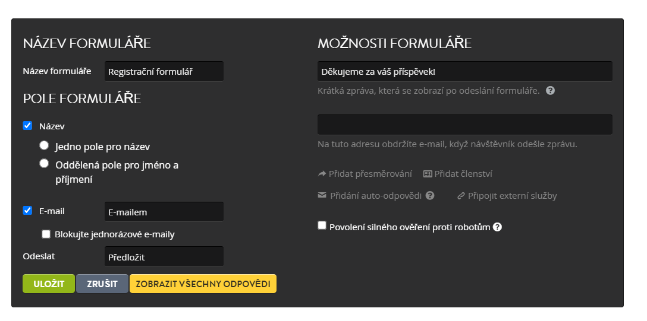Uncheck the Název field checkbox
Image resolution: width=647 pixels, height=321 pixels.
pos(27,126)
